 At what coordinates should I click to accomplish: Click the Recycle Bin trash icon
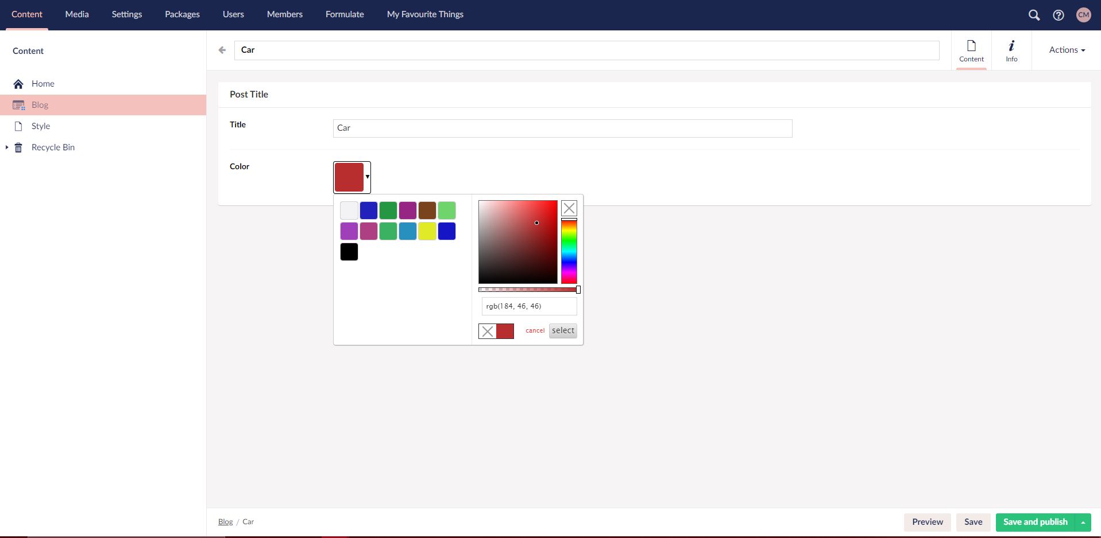pos(18,147)
